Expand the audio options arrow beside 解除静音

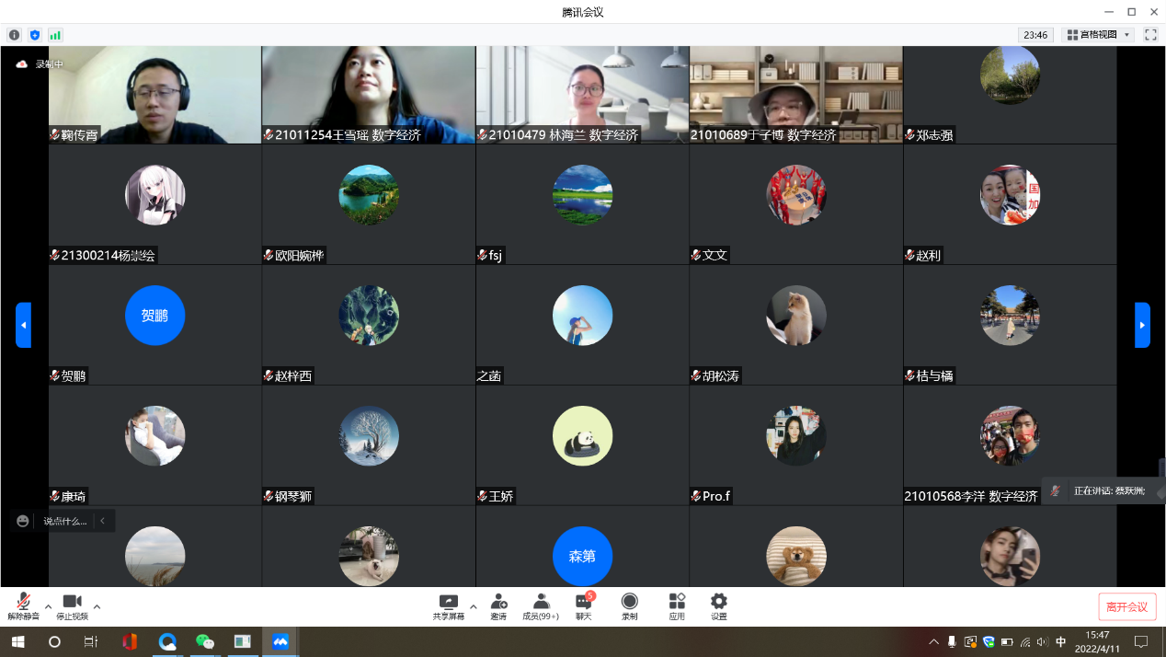[x=49, y=606]
